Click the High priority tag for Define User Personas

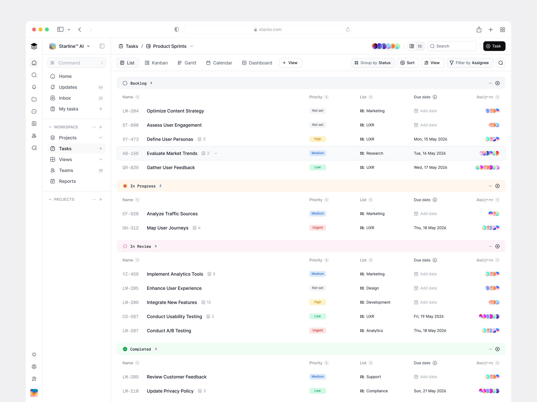click(x=318, y=139)
